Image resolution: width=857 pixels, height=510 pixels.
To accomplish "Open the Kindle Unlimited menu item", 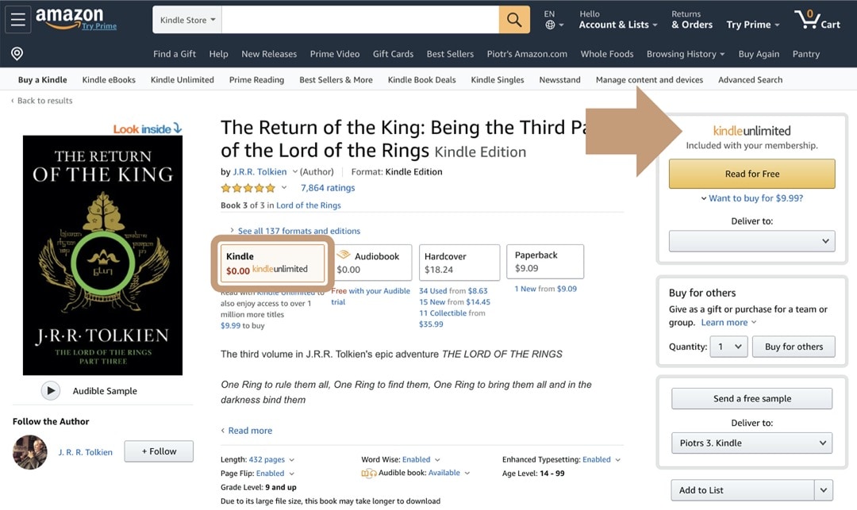I will [x=182, y=79].
